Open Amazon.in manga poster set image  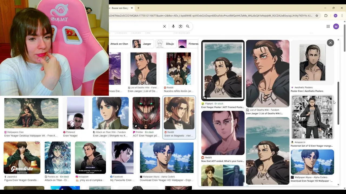(312, 117)
